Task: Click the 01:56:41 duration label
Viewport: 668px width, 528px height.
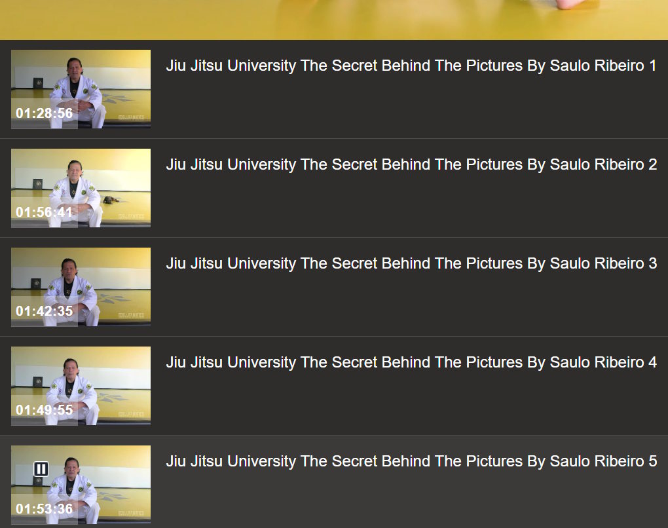Action: pos(45,212)
